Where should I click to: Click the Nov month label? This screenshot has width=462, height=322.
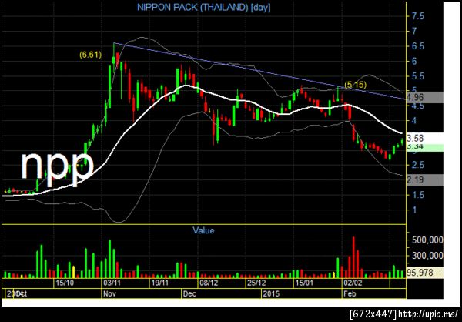[x=110, y=294]
